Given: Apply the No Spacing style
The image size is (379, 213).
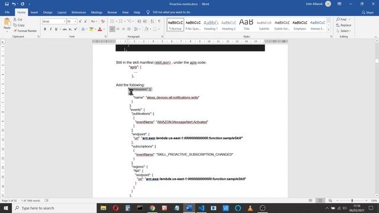Looking at the screenshot, I should coord(193,25).
